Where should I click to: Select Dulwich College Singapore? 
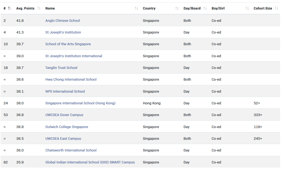pyautogui.click(x=67, y=127)
